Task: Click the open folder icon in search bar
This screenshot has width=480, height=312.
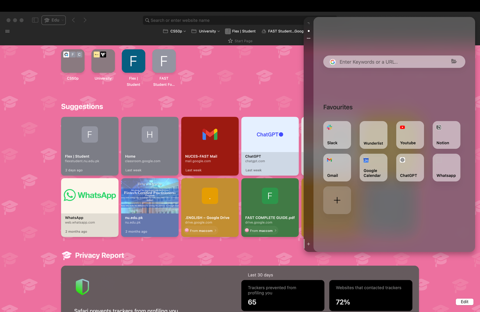Action: click(x=454, y=61)
